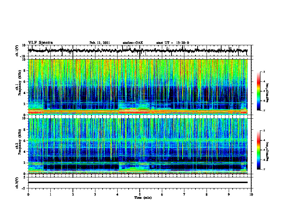Click the "6" kHz tick on ch.2 frequency axis

click(25, 141)
